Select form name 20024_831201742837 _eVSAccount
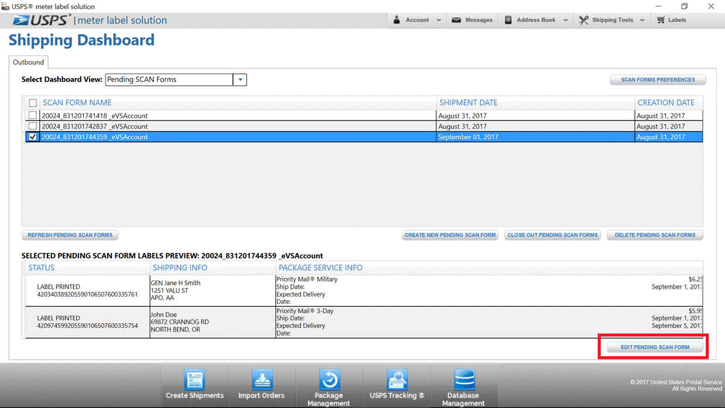725x408 pixels. (x=94, y=126)
